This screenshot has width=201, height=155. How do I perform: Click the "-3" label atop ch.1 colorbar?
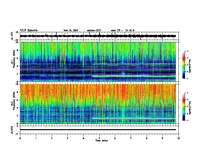[187, 51]
